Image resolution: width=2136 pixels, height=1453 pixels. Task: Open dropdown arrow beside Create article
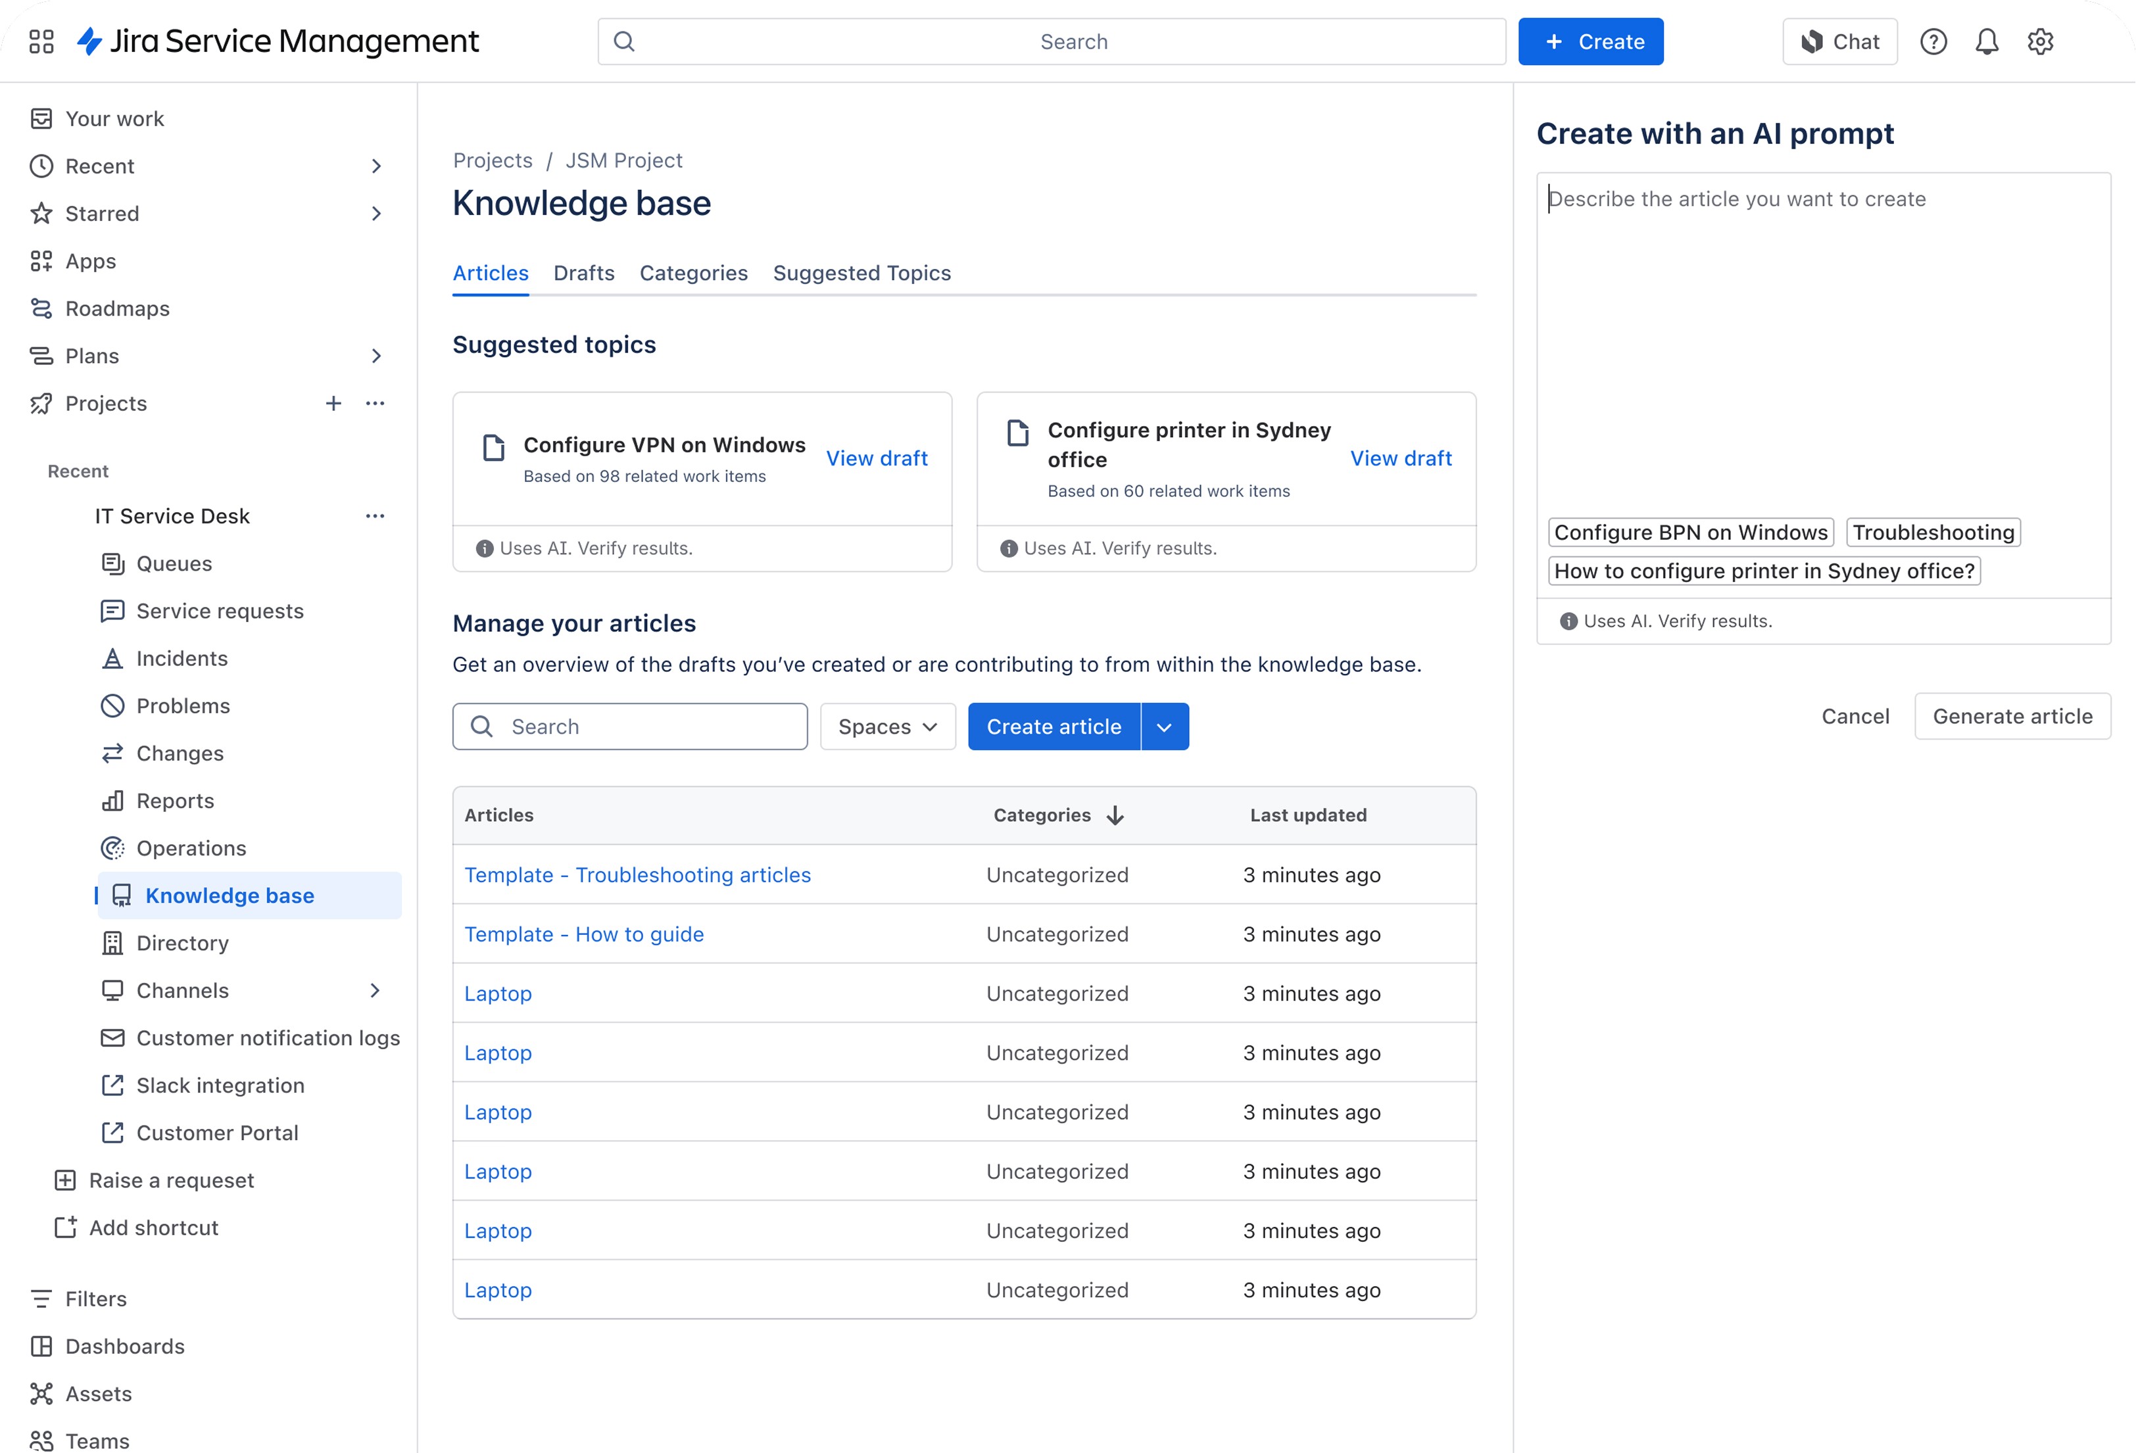pos(1165,727)
